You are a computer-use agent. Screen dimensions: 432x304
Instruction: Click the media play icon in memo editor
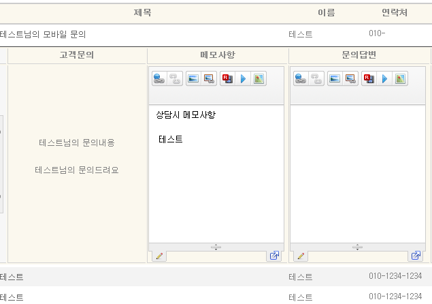click(243, 78)
